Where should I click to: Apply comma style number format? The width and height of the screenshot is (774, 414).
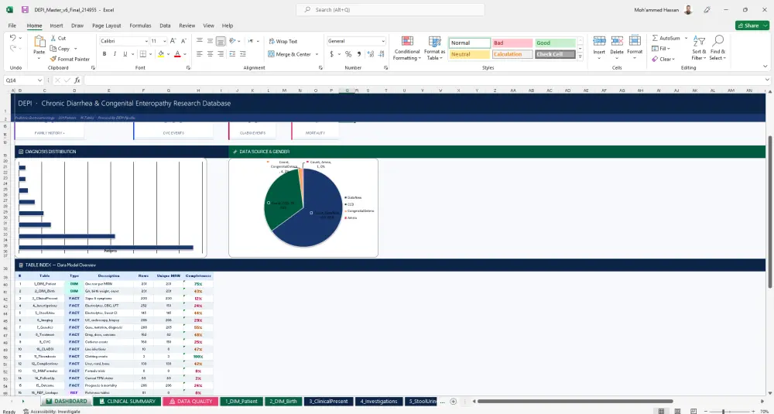pos(359,54)
